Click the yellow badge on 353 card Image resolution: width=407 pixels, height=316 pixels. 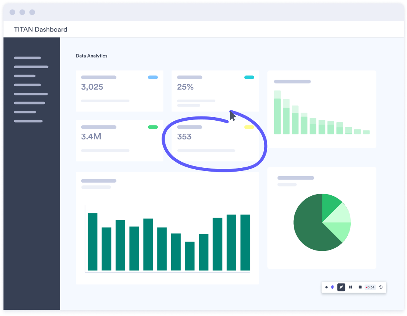249,127
